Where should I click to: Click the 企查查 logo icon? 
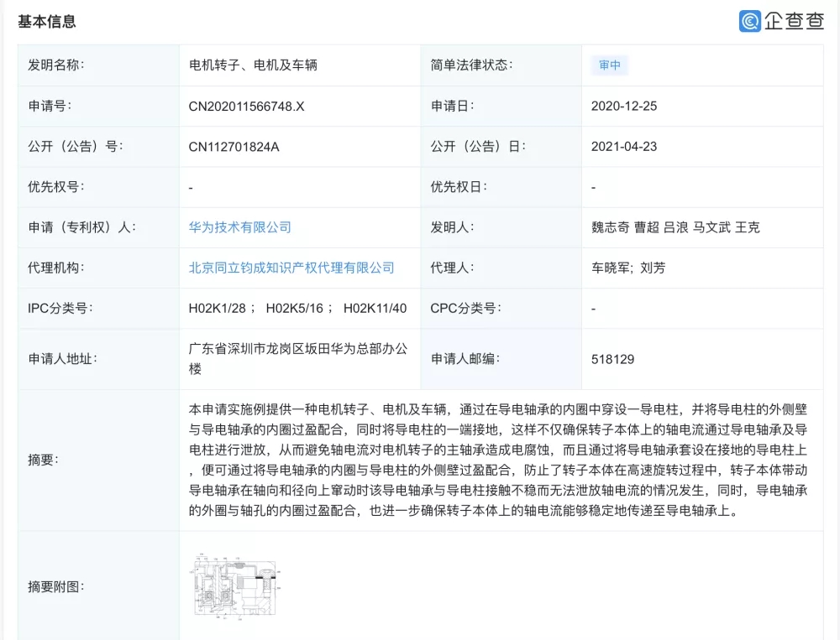[749, 22]
